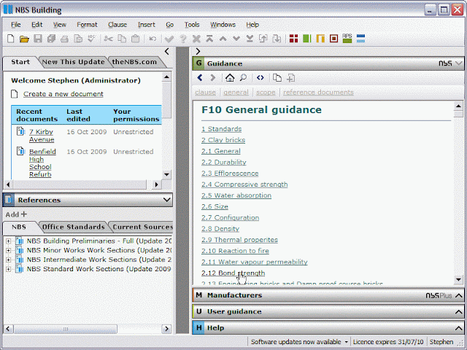467x350 pixels.
Task: Click the X delete toolbar icon
Action: [x=196, y=39]
